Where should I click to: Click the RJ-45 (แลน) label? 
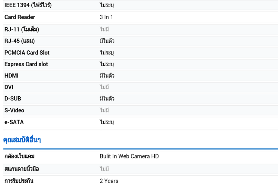(20, 41)
